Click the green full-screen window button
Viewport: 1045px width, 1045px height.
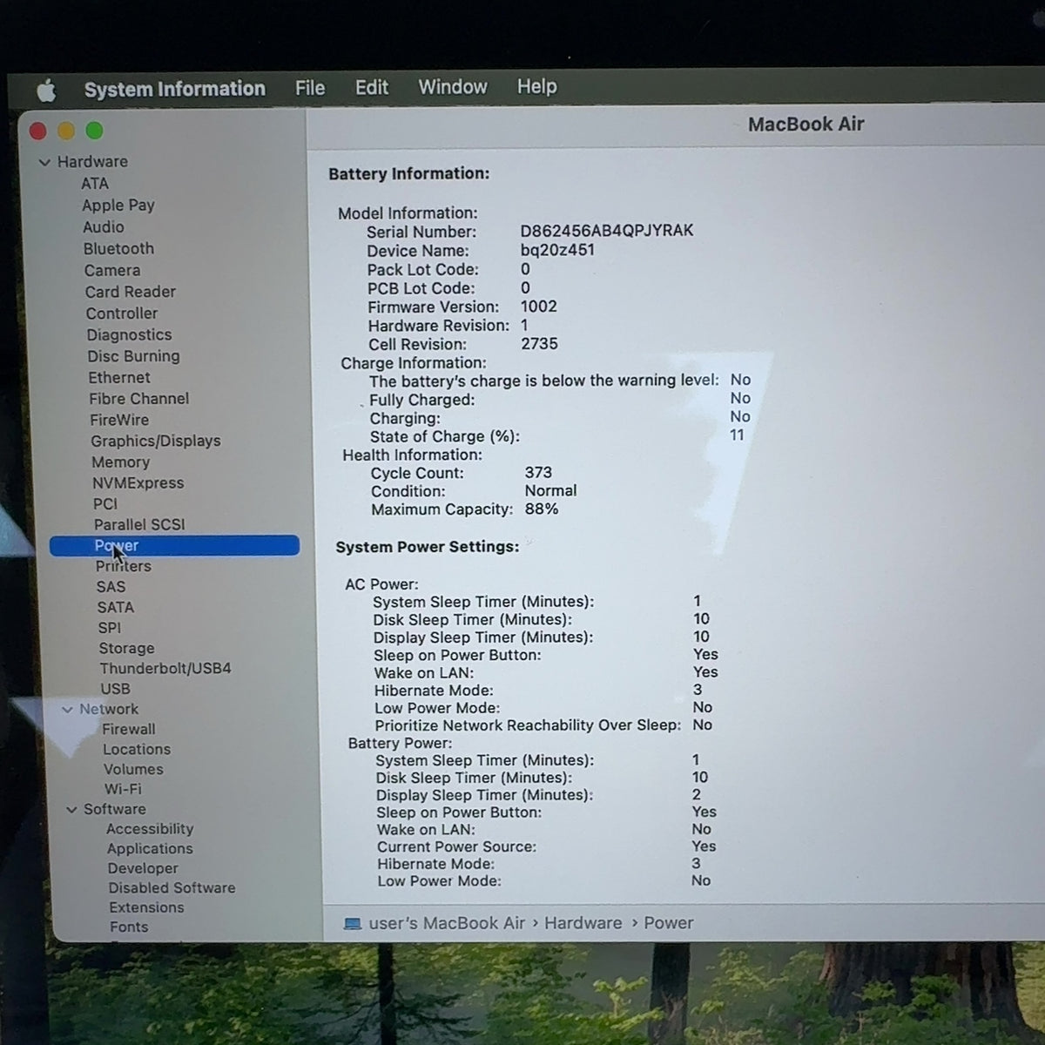click(x=94, y=131)
